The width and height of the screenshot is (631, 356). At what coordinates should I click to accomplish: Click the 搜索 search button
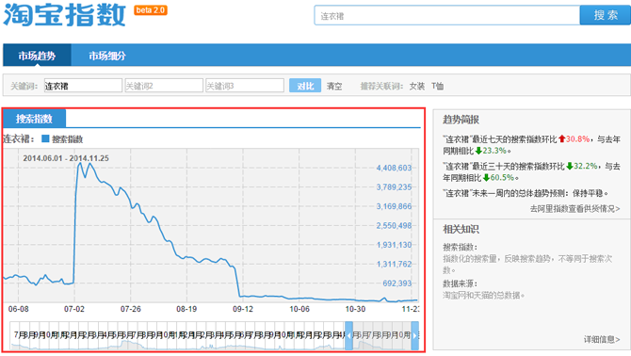(606, 15)
